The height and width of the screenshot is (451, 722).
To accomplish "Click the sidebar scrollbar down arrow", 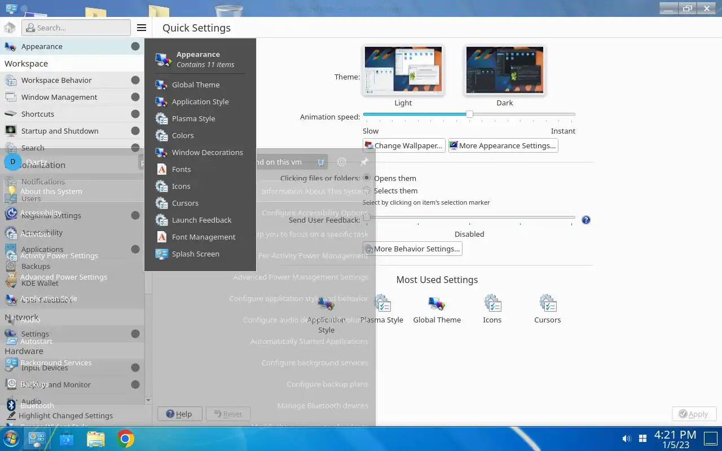I will (148, 400).
